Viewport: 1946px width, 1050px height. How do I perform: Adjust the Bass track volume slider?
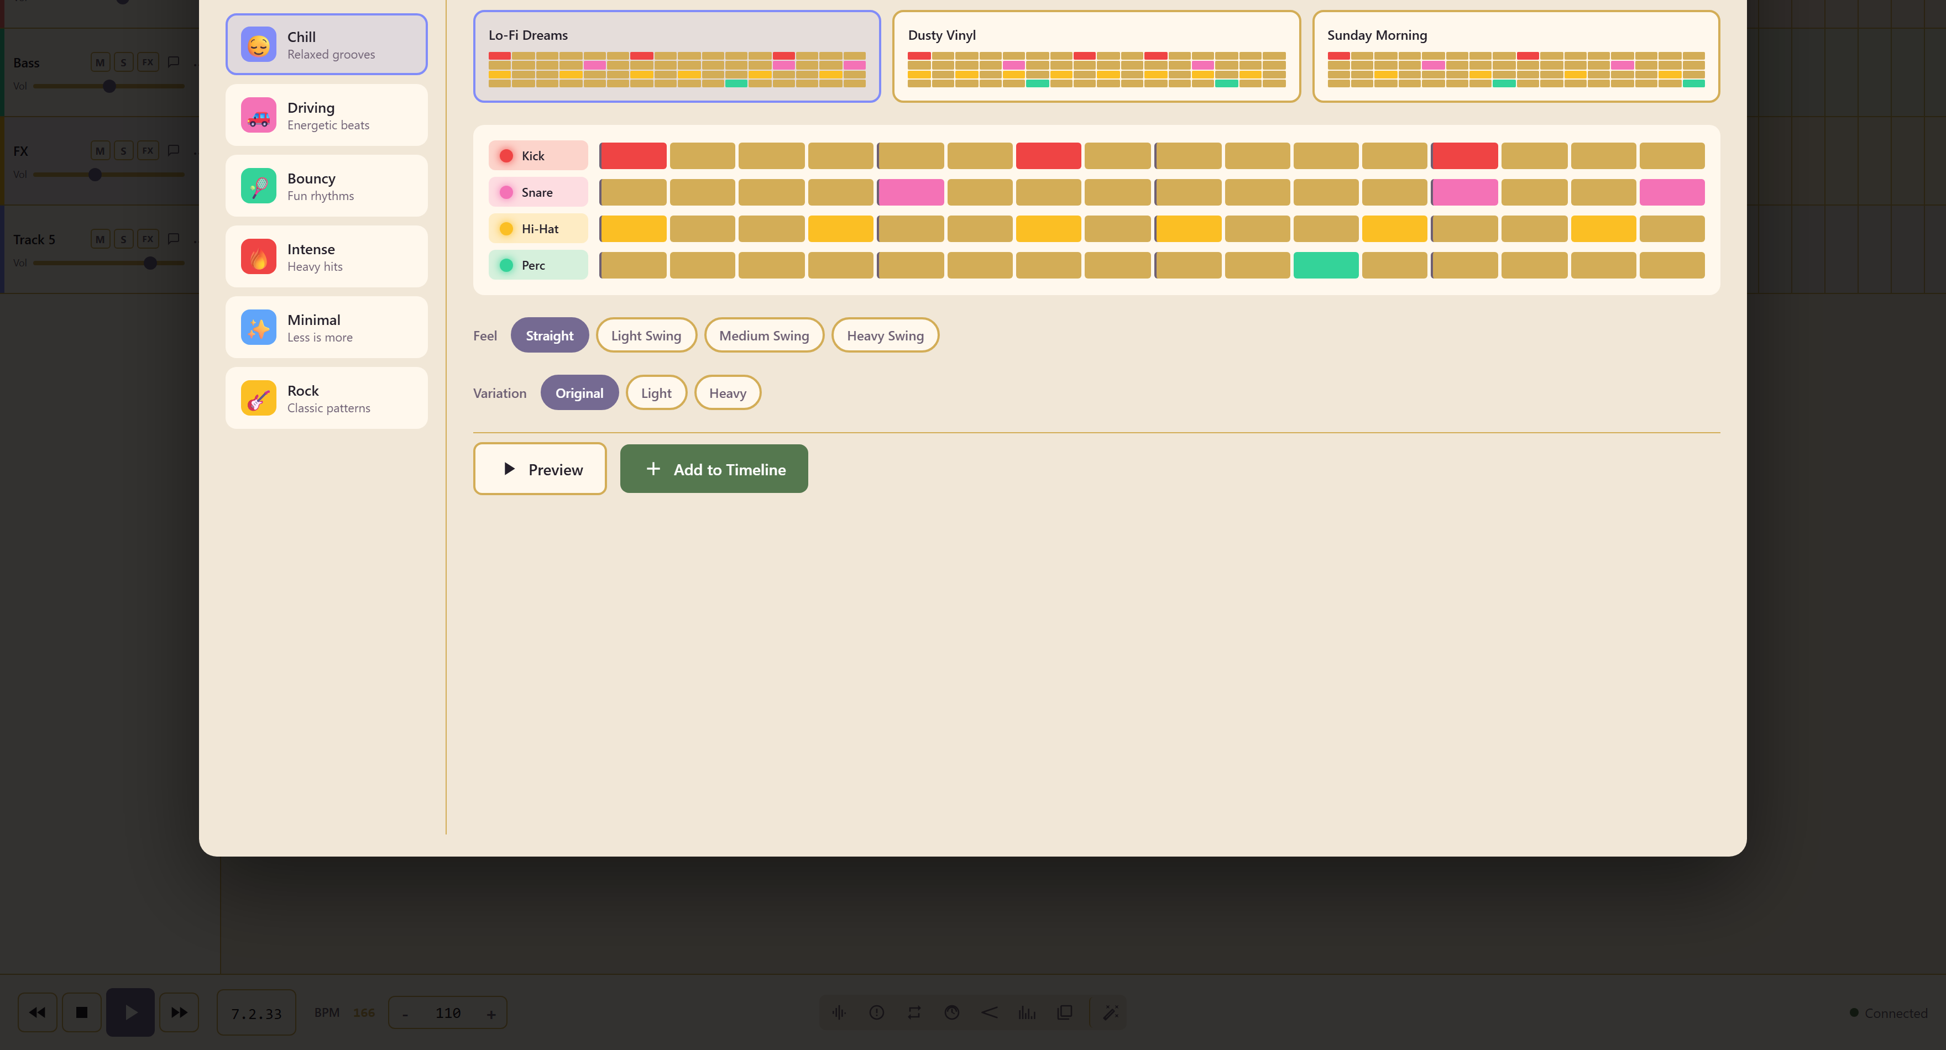[x=109, y=86]
